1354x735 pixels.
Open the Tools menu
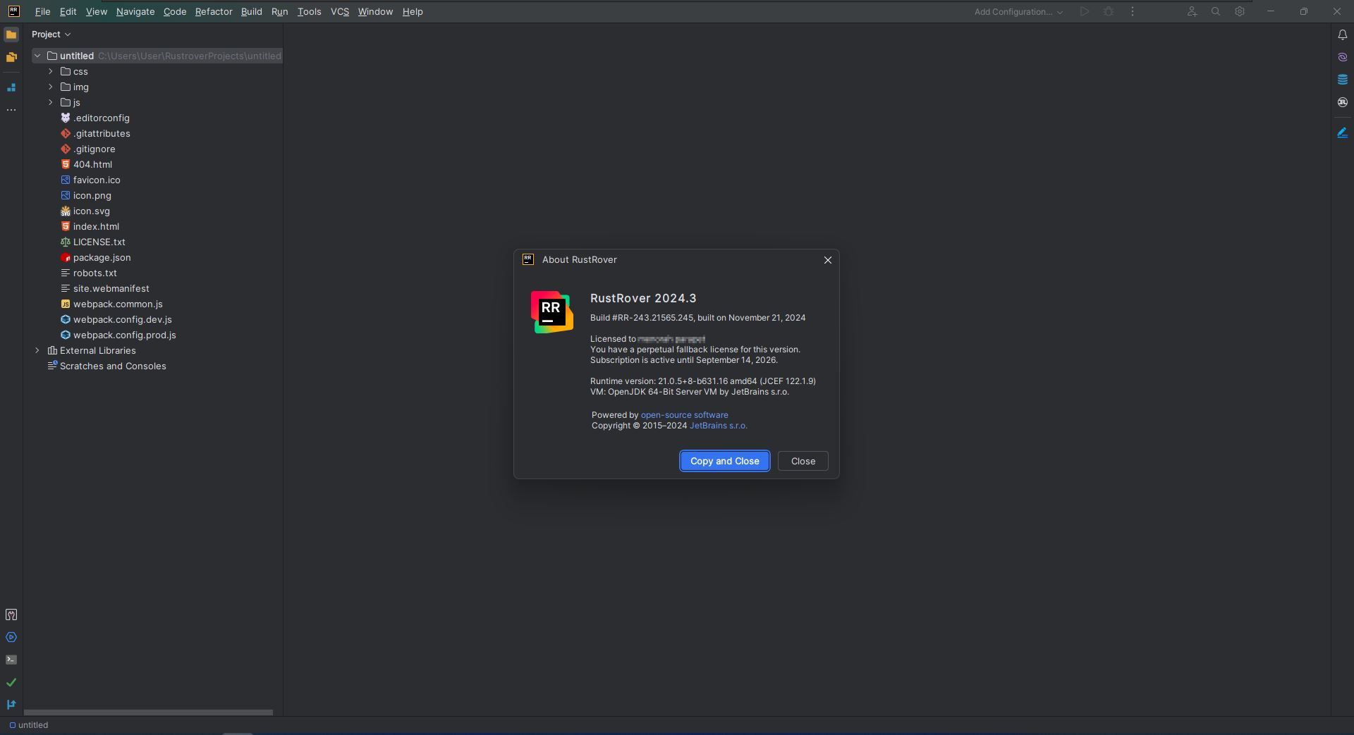click(x=310, y=11)
